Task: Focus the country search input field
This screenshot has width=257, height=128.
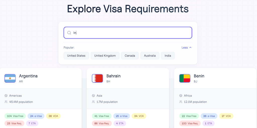Action: coord(128,33)
